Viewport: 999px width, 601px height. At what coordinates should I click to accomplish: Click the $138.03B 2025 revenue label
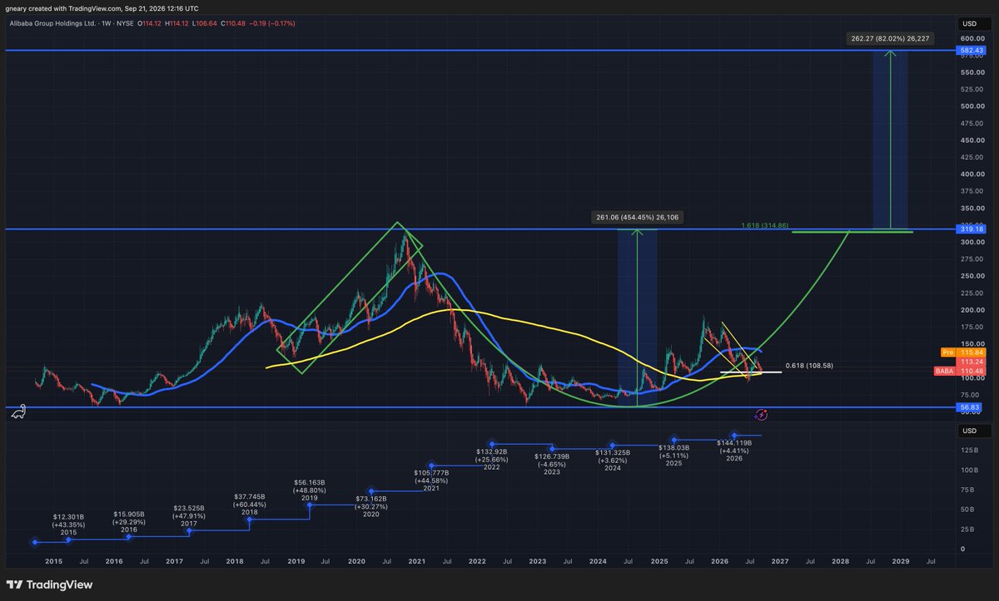tap(674, 454)
